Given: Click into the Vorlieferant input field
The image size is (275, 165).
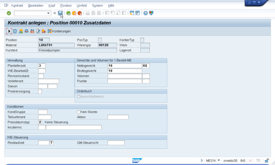Looking at the screenshot, I should pos(49,81).
